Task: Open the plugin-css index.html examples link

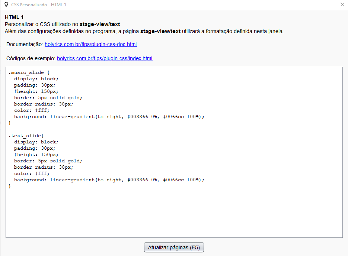Action: tap(105, 58)
